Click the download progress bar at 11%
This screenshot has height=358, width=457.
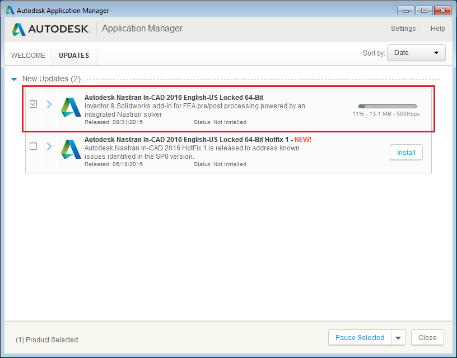388,106
